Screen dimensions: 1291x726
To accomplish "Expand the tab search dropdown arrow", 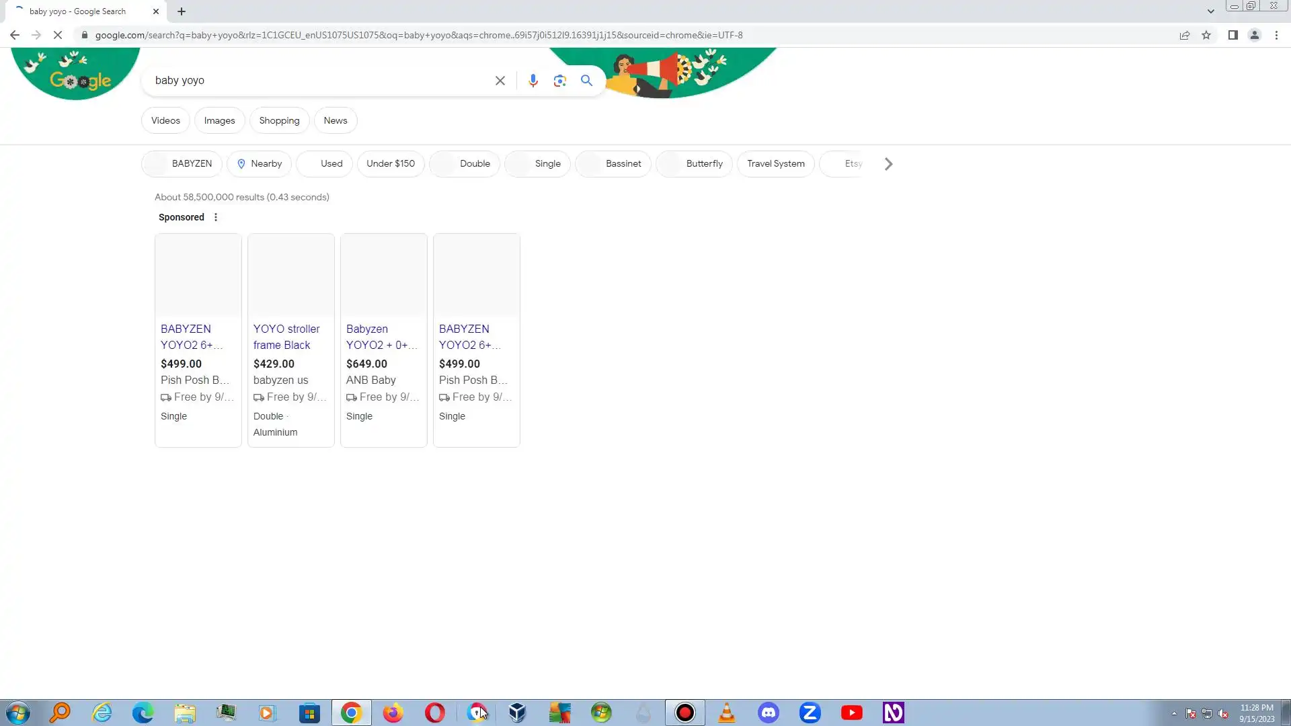I will (x=1210, y=11).
